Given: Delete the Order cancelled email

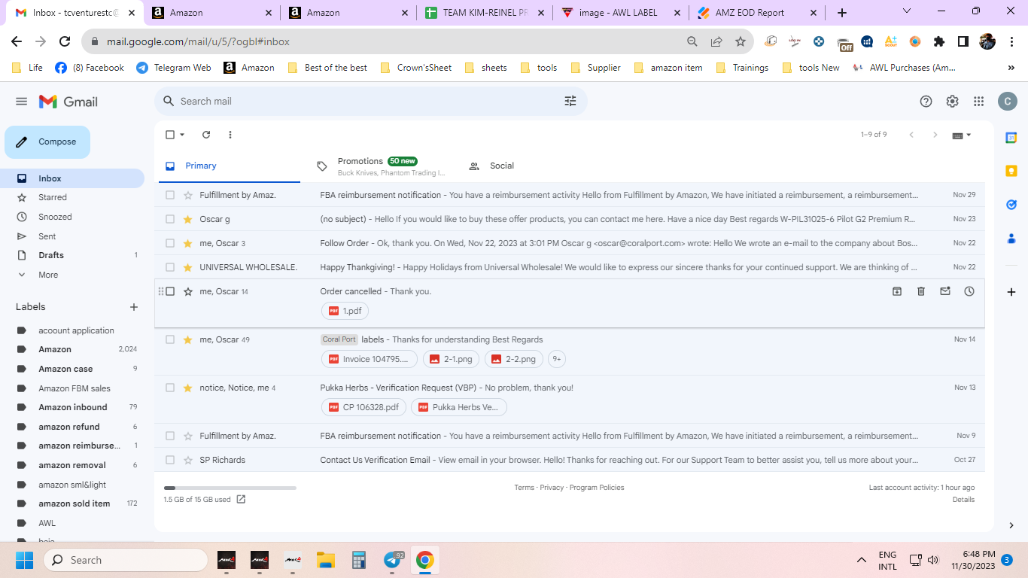Looking at the screenshot, I should 921,291.
